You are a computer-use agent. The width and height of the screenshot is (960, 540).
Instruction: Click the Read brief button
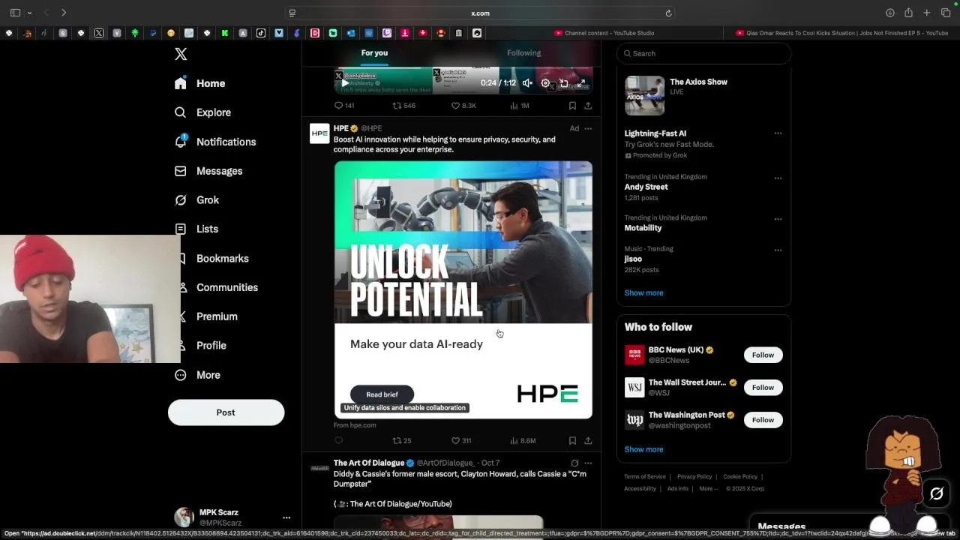pyautogui.click(x=382, y=394)
